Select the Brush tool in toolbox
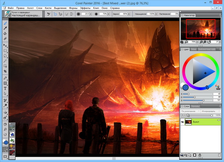This screenshot has width=224, height=162. pos(5,23)
